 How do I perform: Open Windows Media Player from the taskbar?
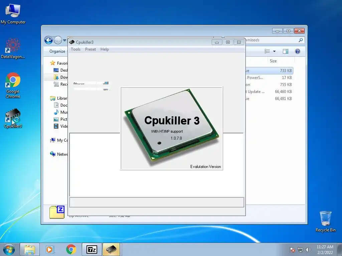point(50,249)
